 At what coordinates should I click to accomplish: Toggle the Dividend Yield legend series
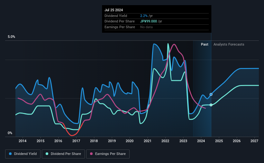pos(23,154)
